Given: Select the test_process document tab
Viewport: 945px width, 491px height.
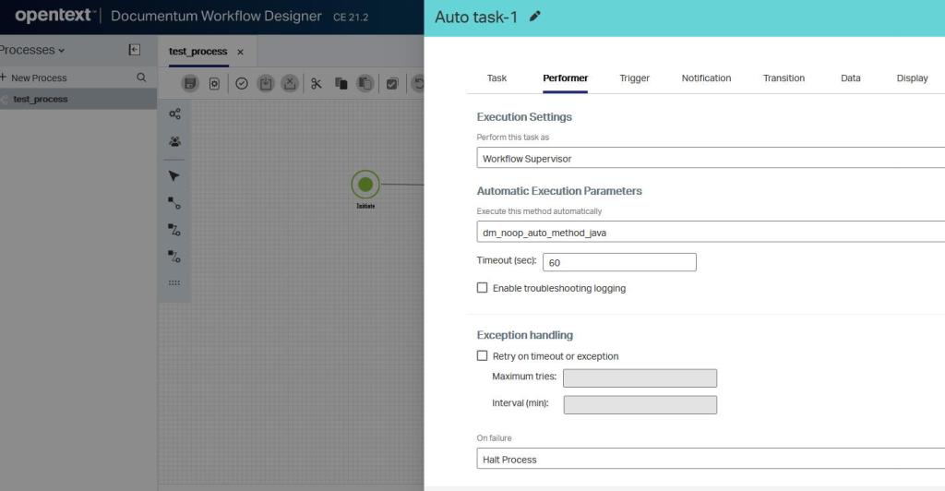Looking at the screenshot, I should [197, 51].
